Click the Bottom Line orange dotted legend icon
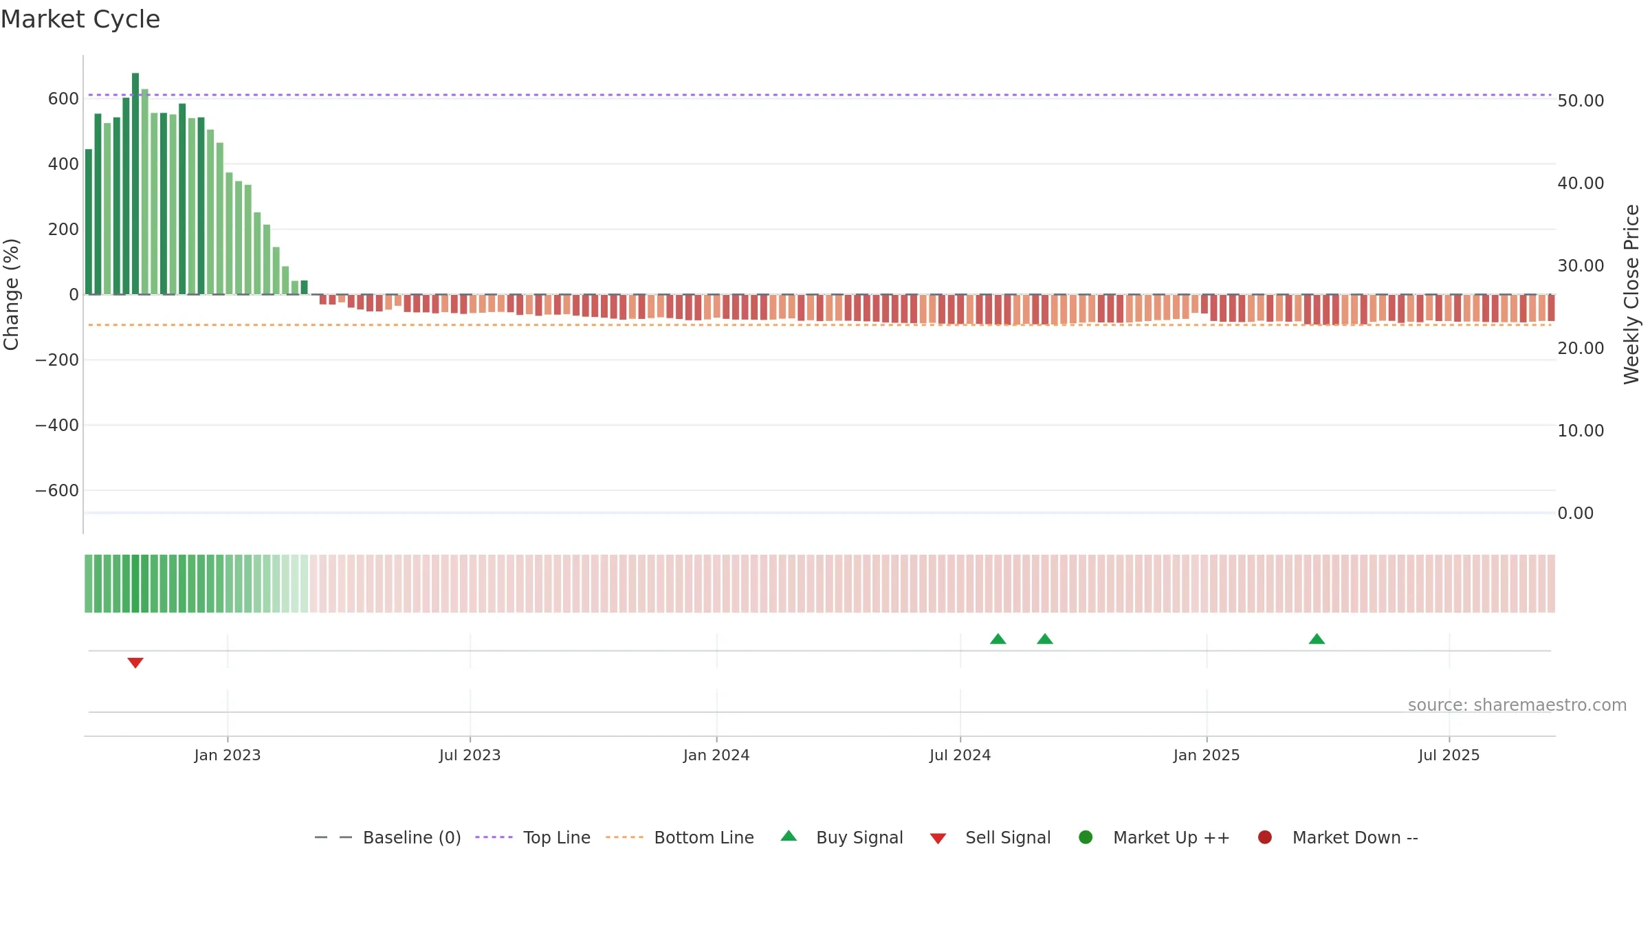This screenshot has width=1650, height=928. [624, 837]
